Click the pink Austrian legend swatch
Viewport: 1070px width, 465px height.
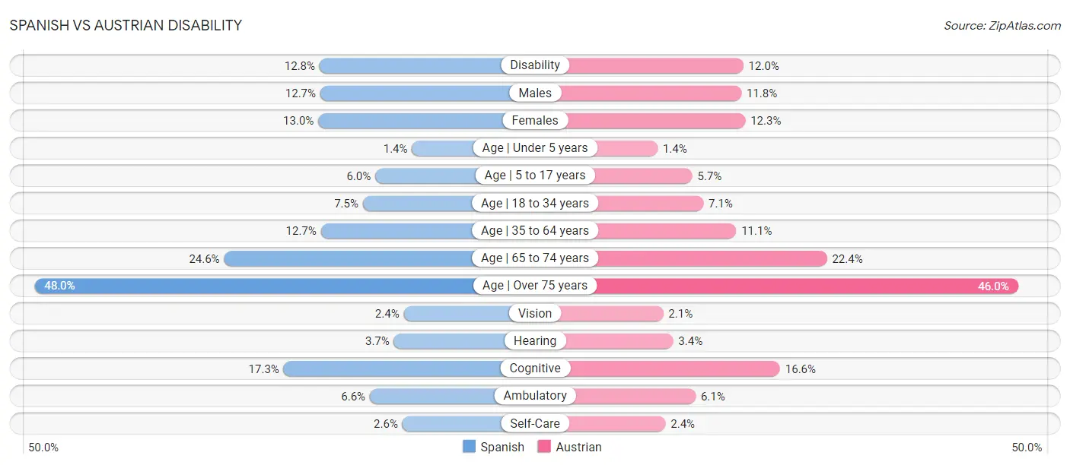544,447
